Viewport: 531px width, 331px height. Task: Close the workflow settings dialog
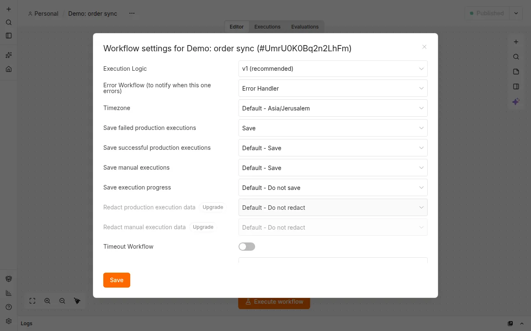click(x=424, y=47)
